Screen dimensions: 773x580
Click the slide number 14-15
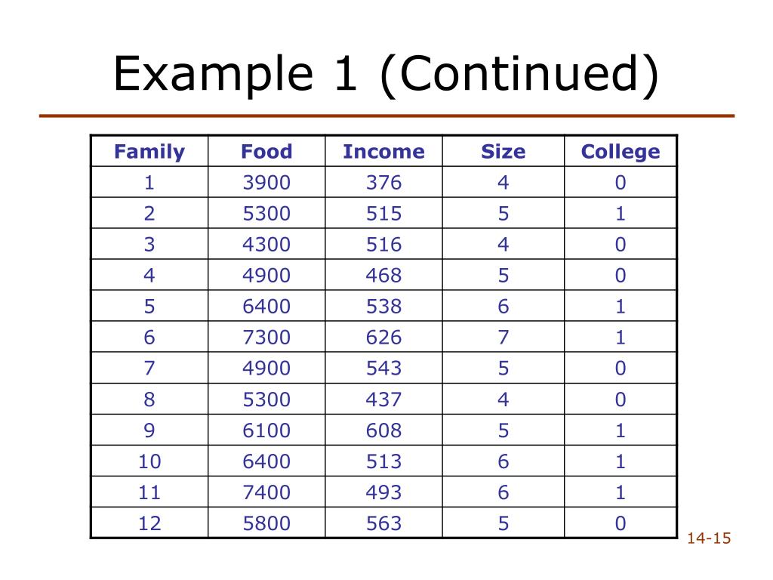tap(710, 538)
